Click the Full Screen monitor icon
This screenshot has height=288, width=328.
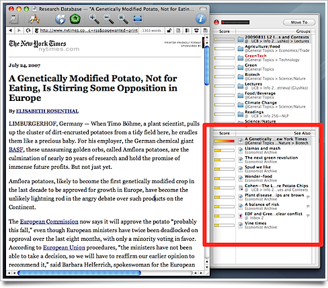[x=138, y=19]
